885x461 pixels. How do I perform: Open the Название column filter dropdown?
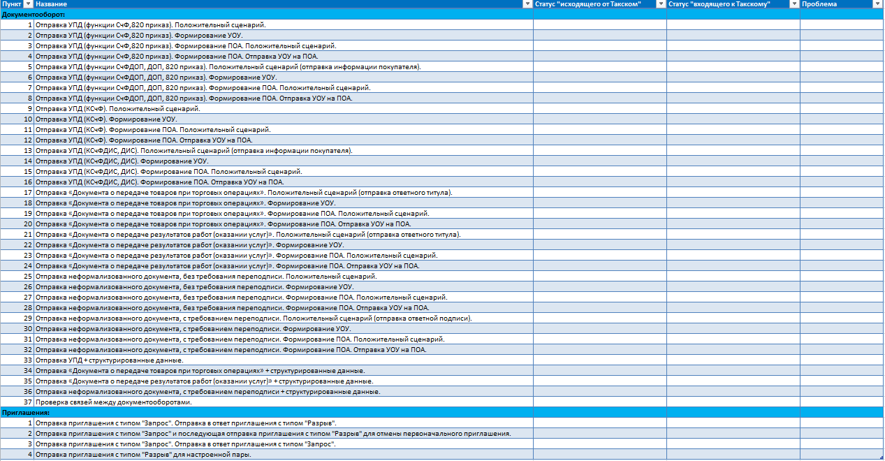527,4
